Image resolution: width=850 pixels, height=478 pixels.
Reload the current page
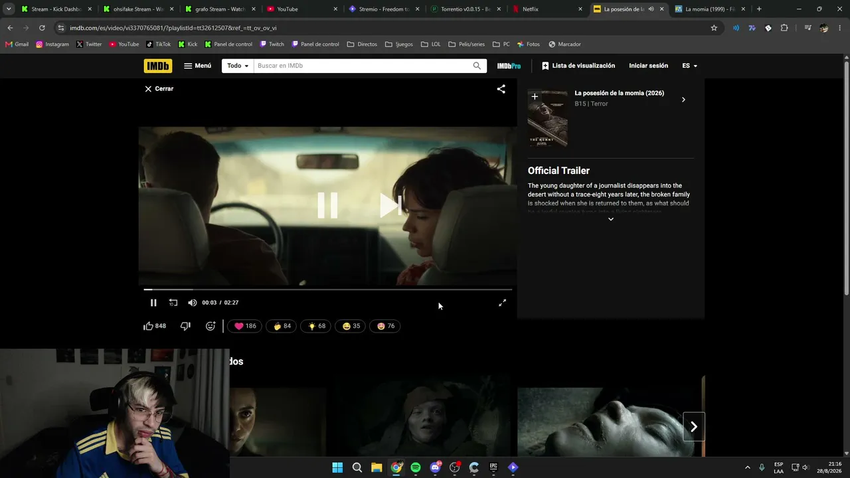click(x=42, y=28)
